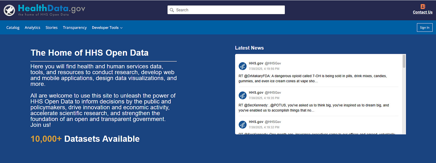This screenshot has width=436, height=163.
Task: Click the 7/30/2025, 4:19:56 PM timestamp
Action: [x=264, y=69]
